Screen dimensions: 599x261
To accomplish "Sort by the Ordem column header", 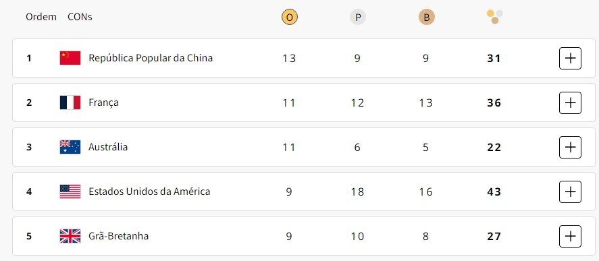I will tap(41, 17).
